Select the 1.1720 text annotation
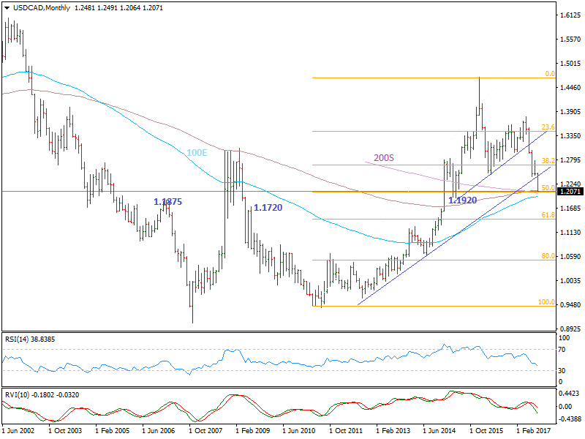This screenshot has height=439, width=585. (268, 207)
